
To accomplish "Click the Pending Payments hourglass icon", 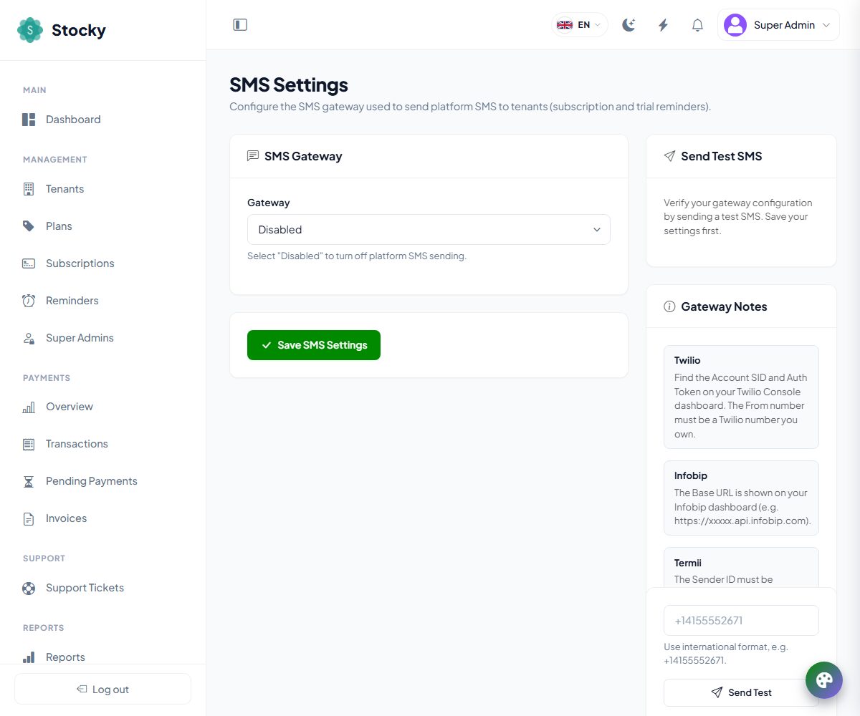I will 29,481.
